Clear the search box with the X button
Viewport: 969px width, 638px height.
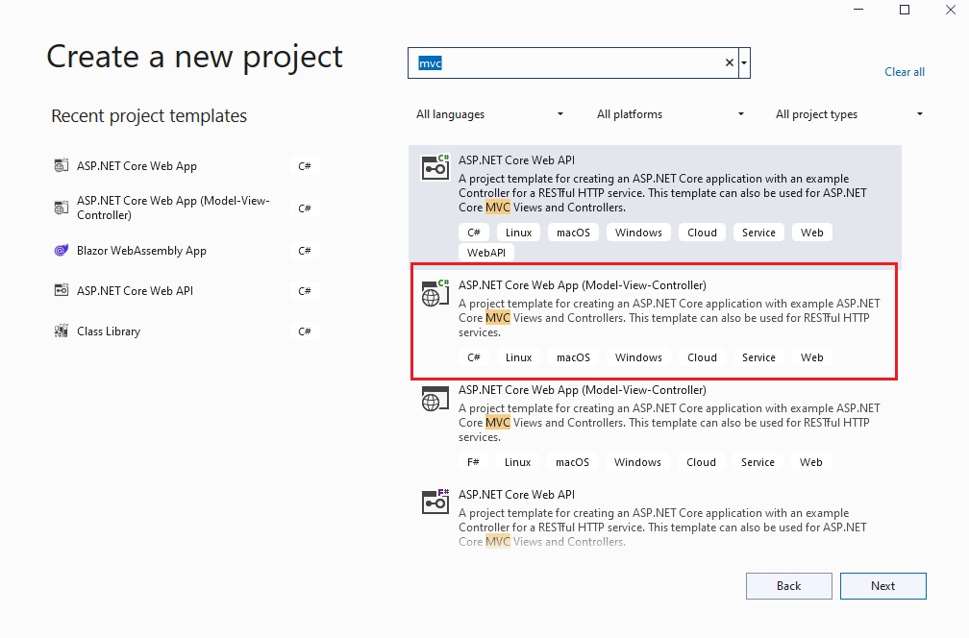(x=730, y=63)
